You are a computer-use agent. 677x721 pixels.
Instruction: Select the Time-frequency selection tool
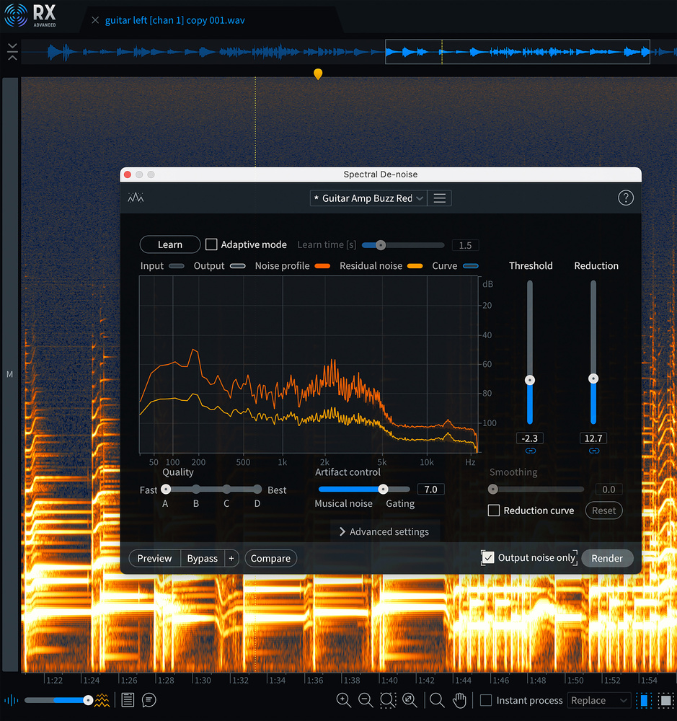click(665, 700)
